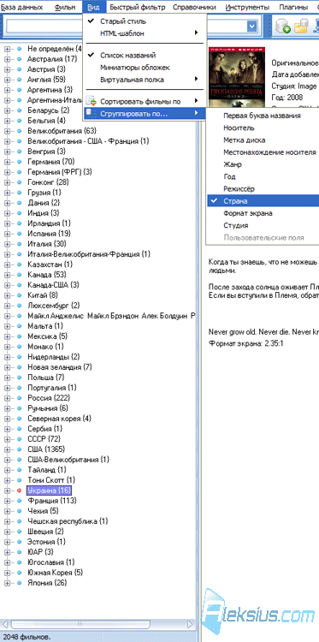The image size is (319, 642).
Task: Select the Казахстан (1) row
Action: (50, 265)
